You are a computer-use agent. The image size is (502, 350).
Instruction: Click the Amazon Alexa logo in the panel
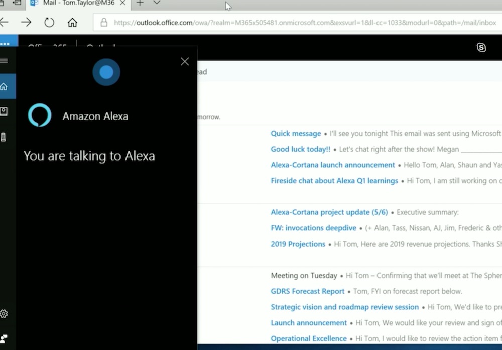click(40, 115)
